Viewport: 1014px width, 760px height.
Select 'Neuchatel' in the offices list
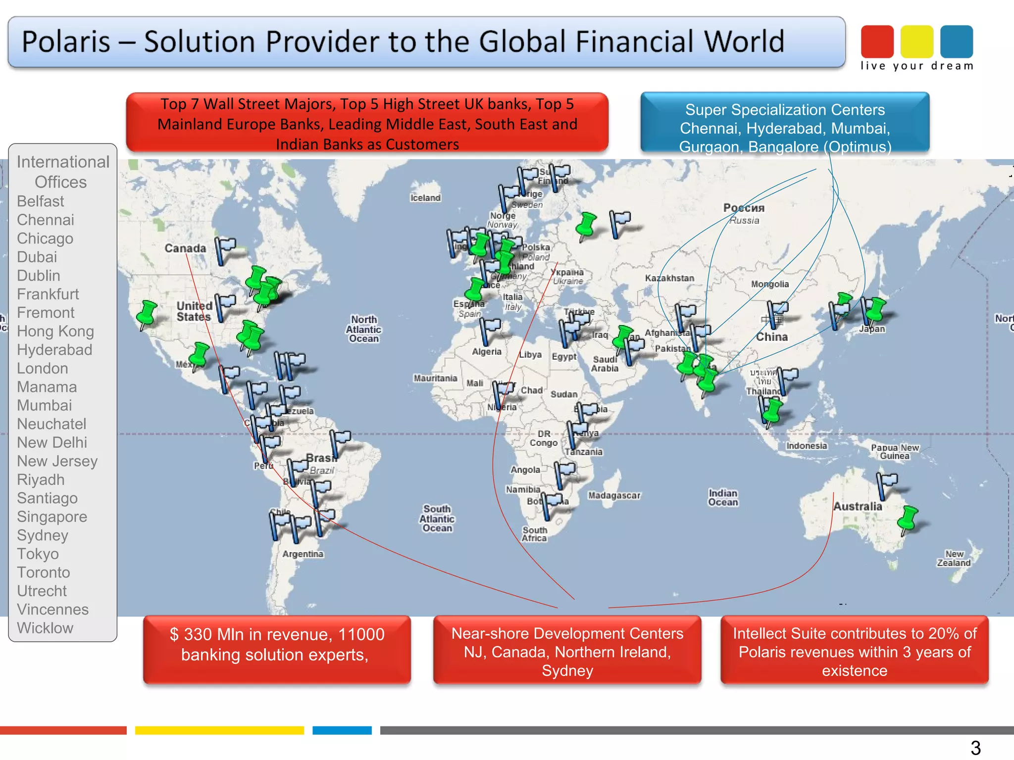pyautogui.click(x=51, y=424)
